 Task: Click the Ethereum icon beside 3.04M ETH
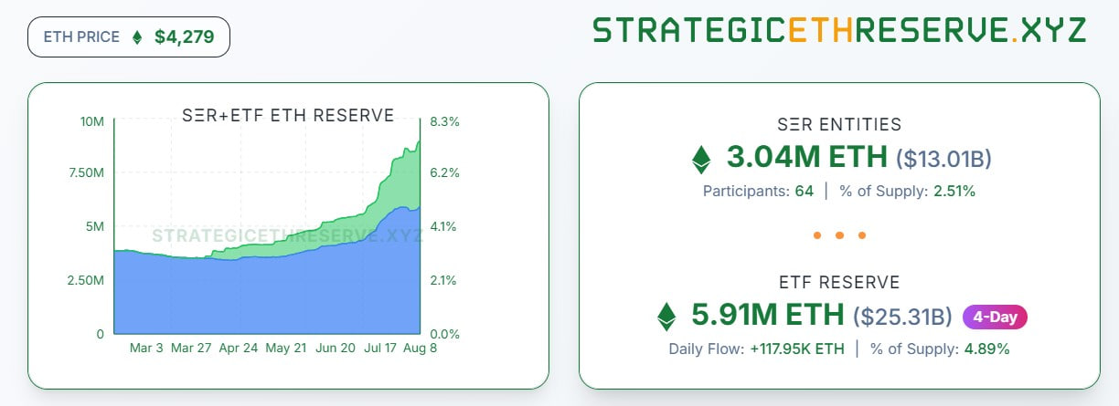701,159
